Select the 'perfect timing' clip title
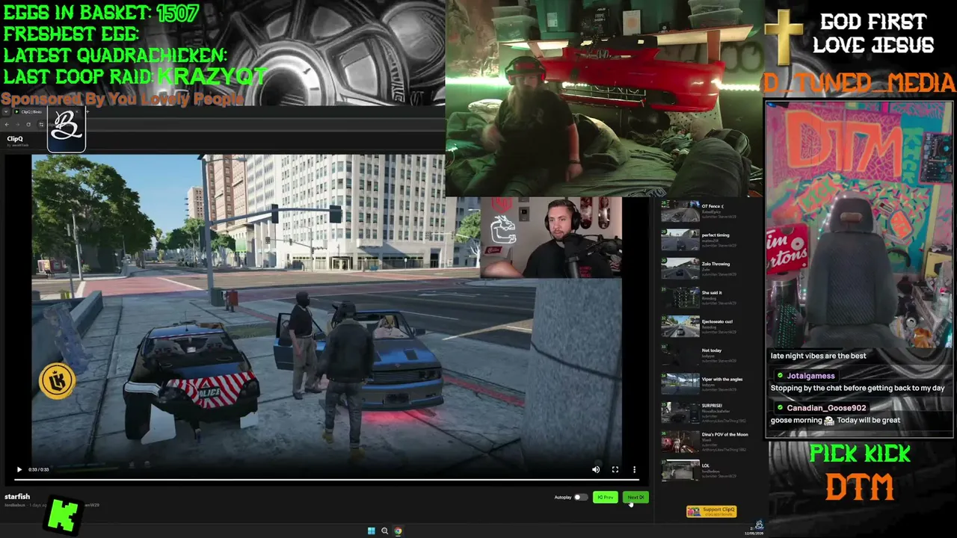Screen dimensions: 957x538 [716, 235]
